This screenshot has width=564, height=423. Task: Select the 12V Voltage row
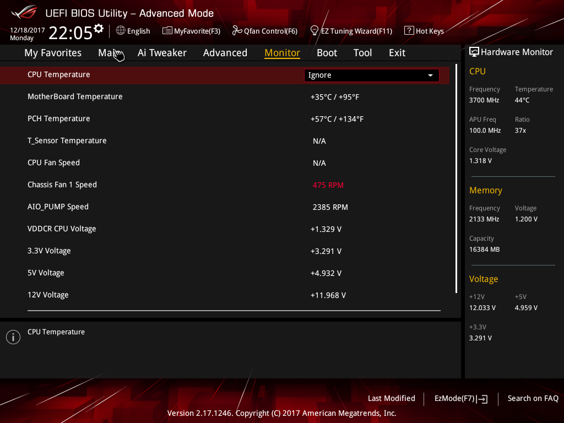225,295
